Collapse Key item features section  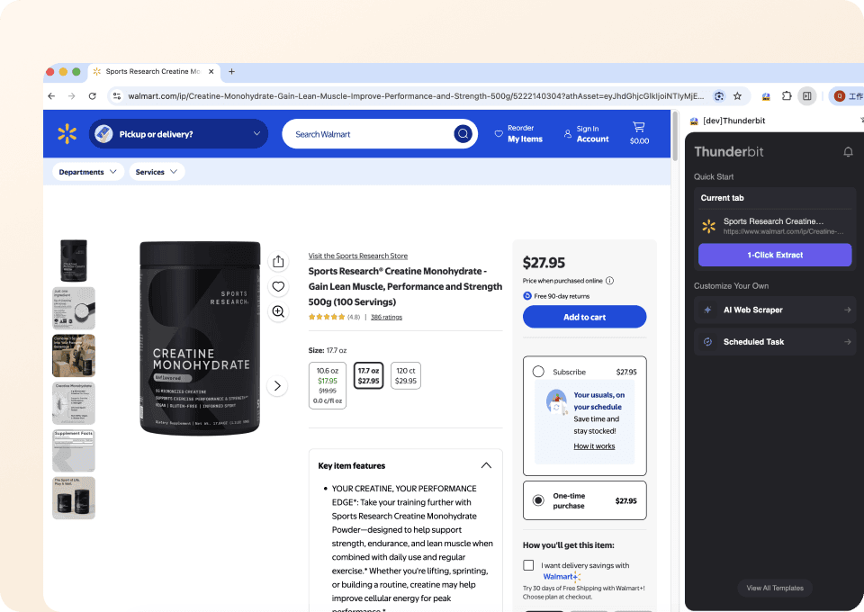(x=486, y=465)
